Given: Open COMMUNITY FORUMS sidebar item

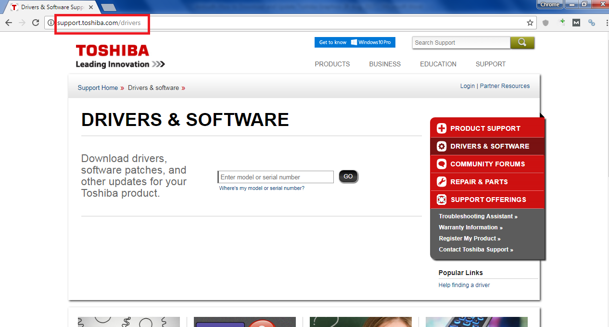Looking at the screenshot, I should pos(487,164).
